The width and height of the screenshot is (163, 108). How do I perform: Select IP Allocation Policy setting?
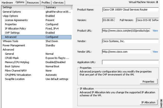point(36,29)
